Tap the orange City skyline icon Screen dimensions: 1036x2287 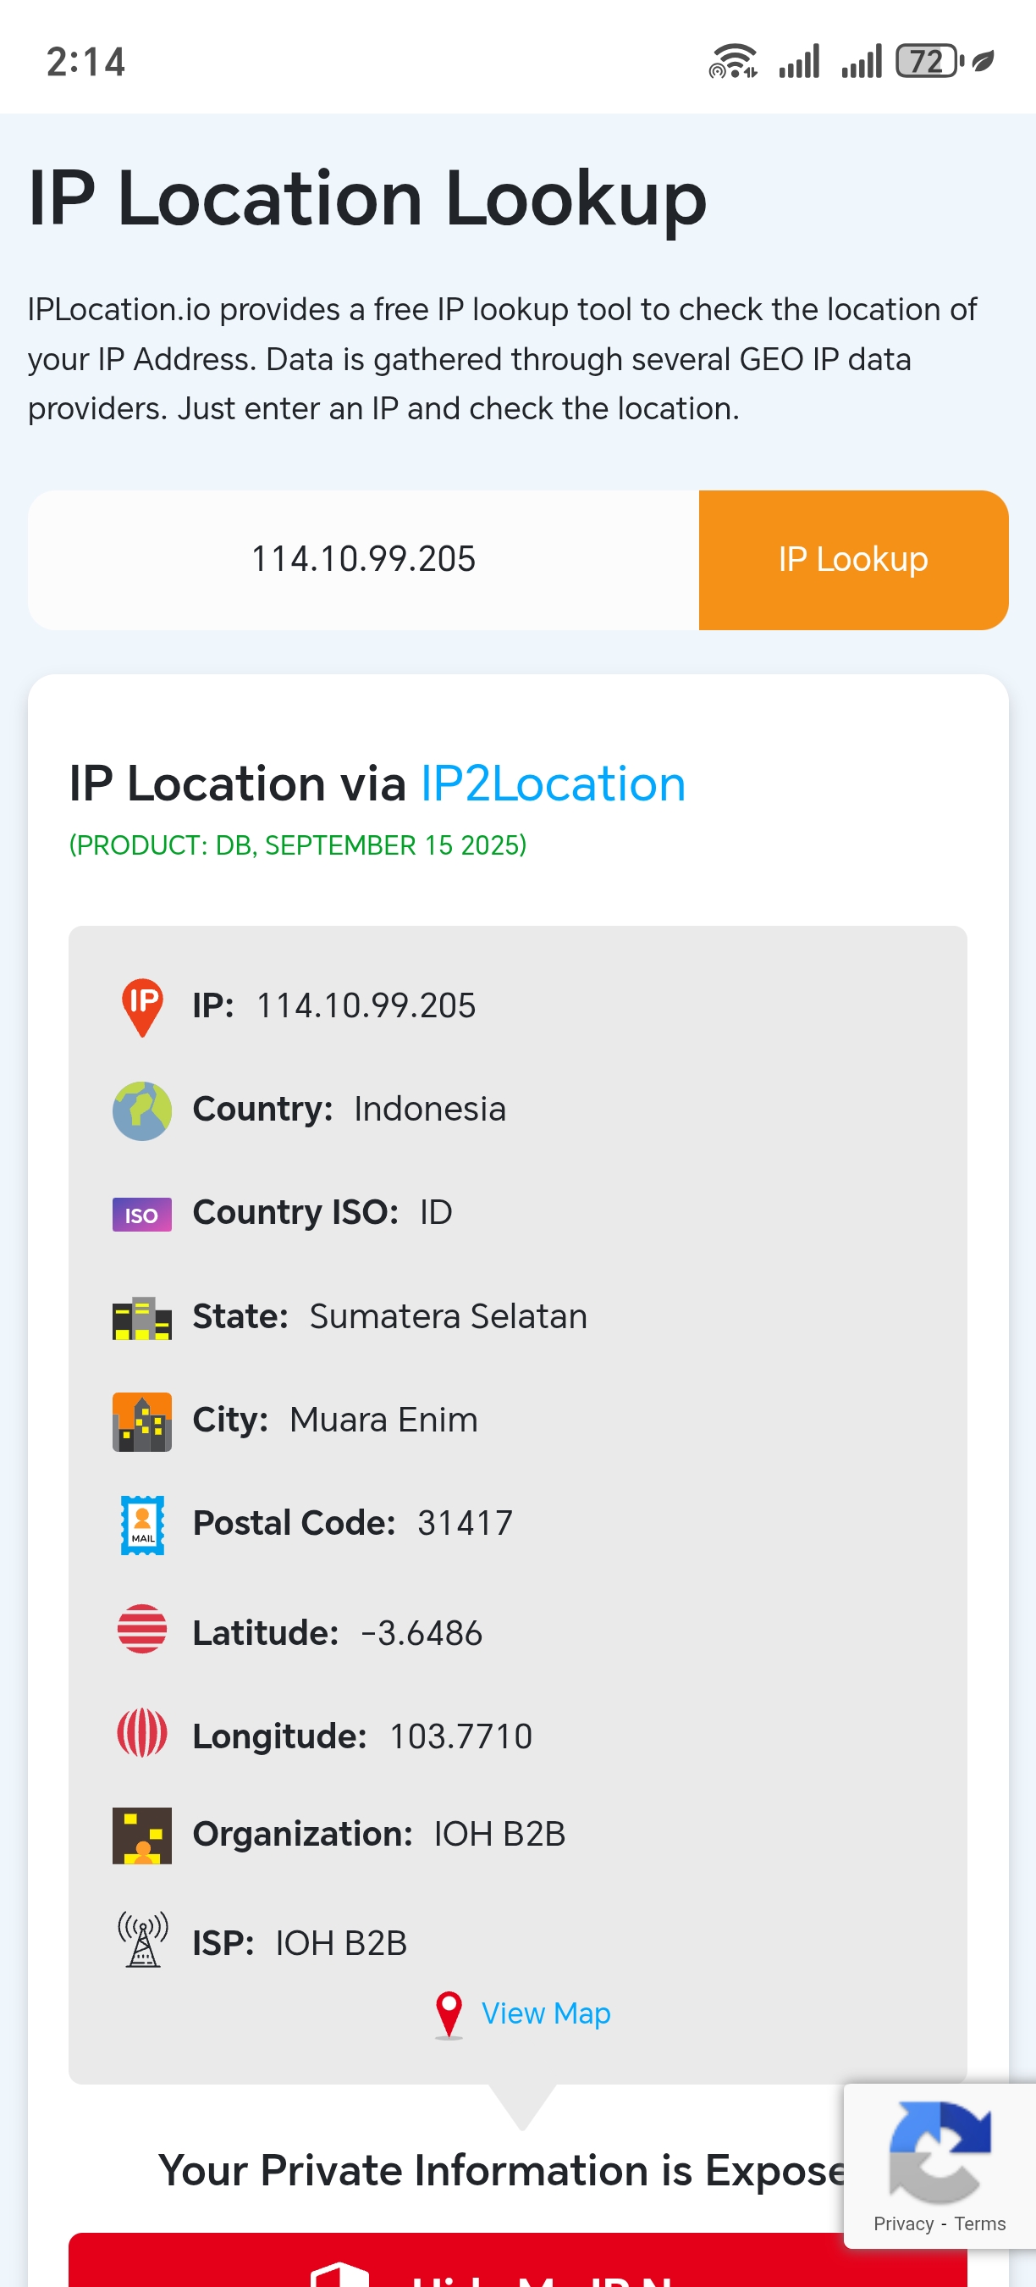coord(142,1420)
